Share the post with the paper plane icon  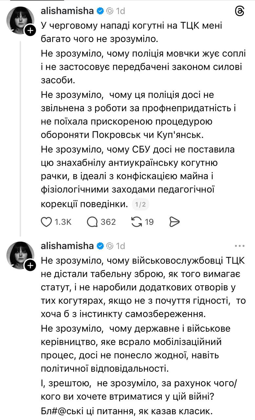point(175,221)
